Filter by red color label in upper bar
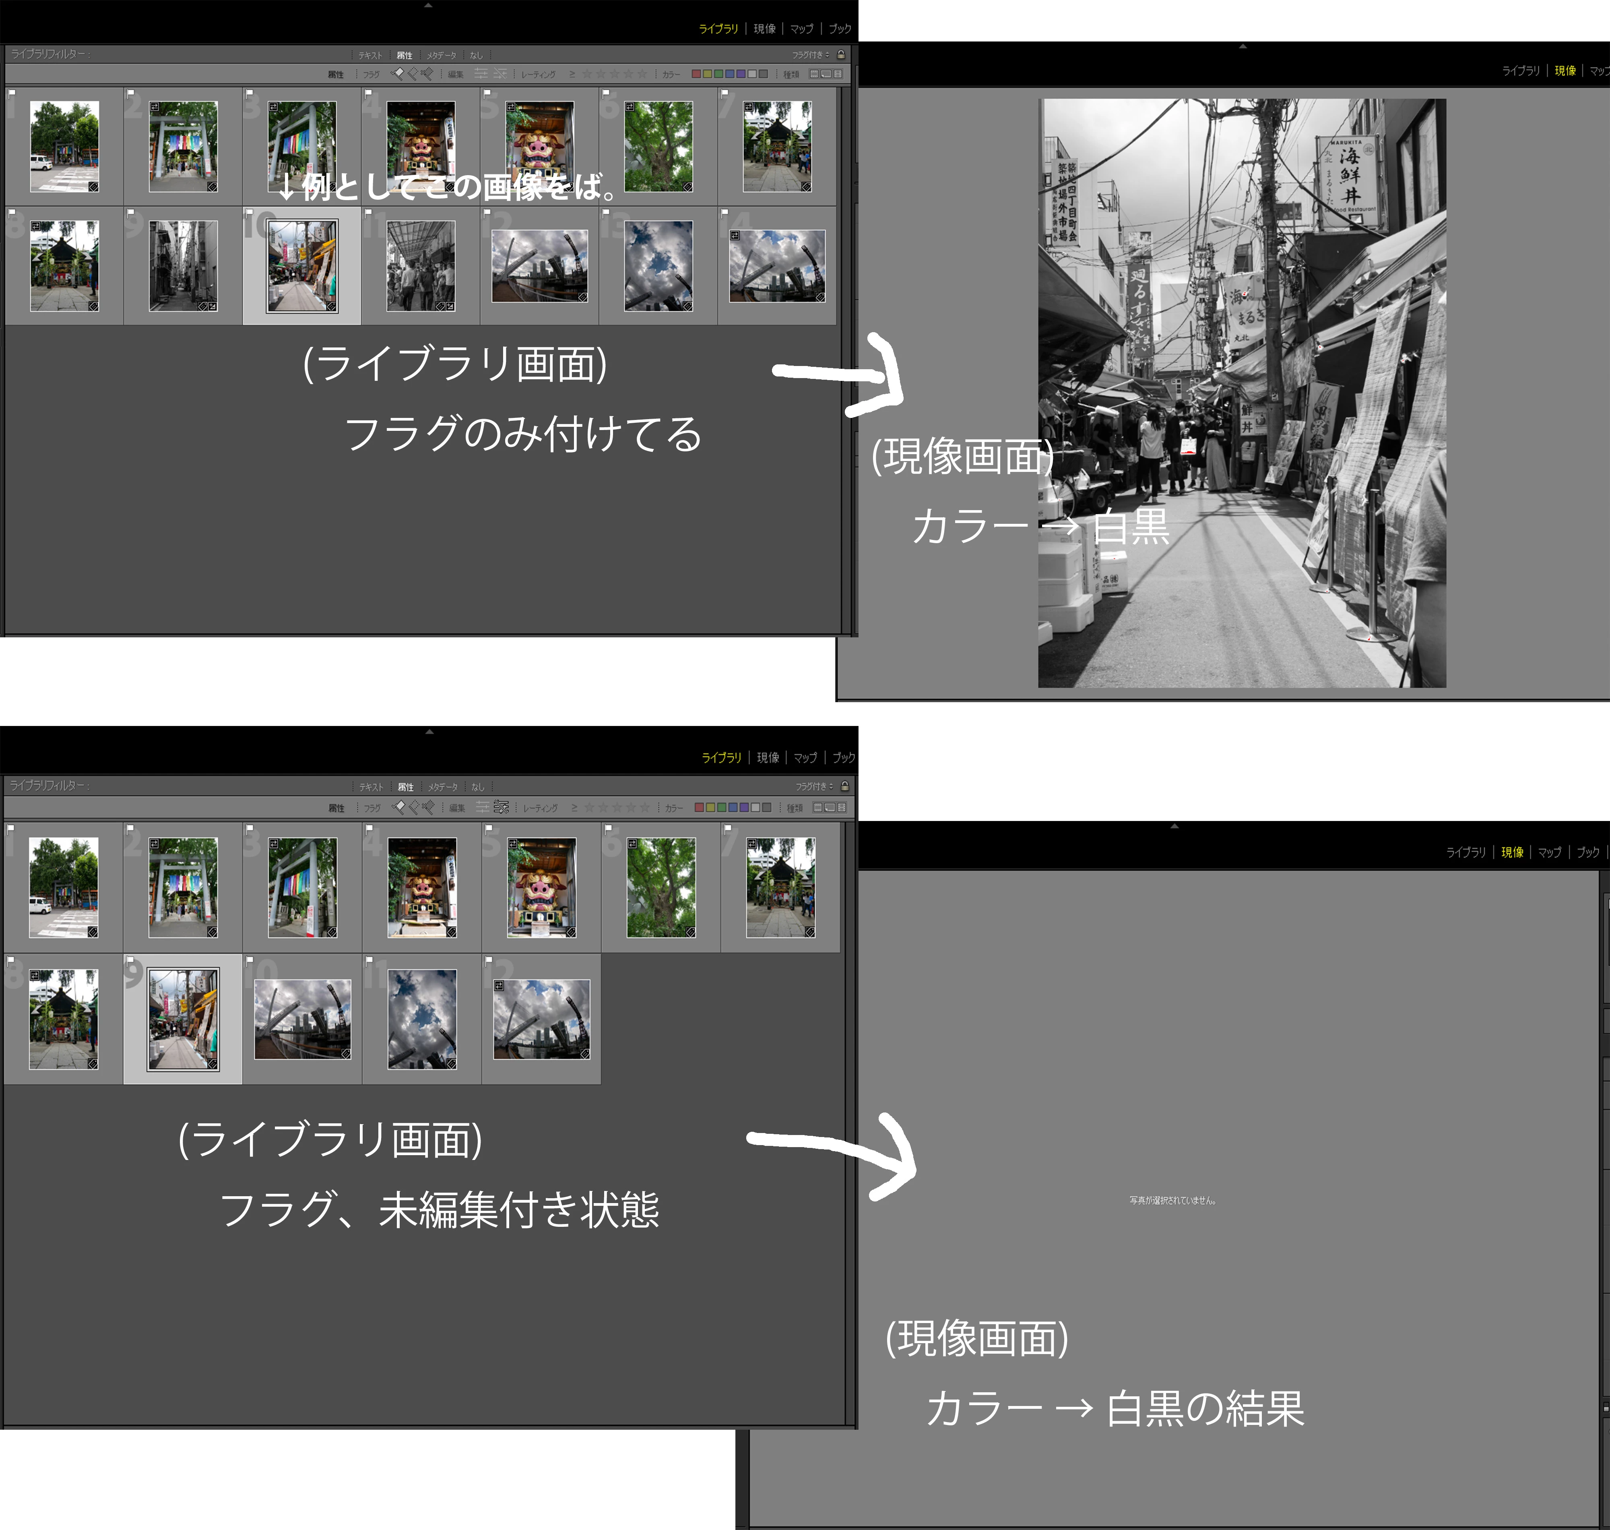This screenshot has height=1530, width=1610. [696, 73]
